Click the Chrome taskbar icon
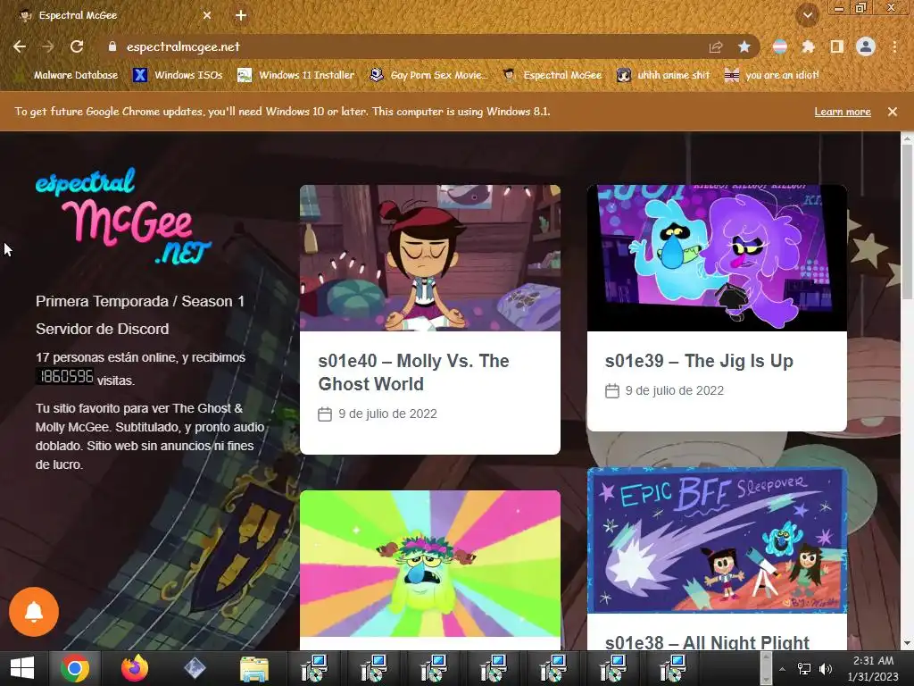914x686 pixels. tap(75, 668)
